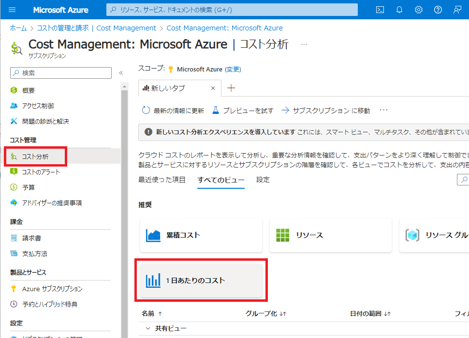
Task: Click the 請求書 menu label
Action: (x=32, y=238)
